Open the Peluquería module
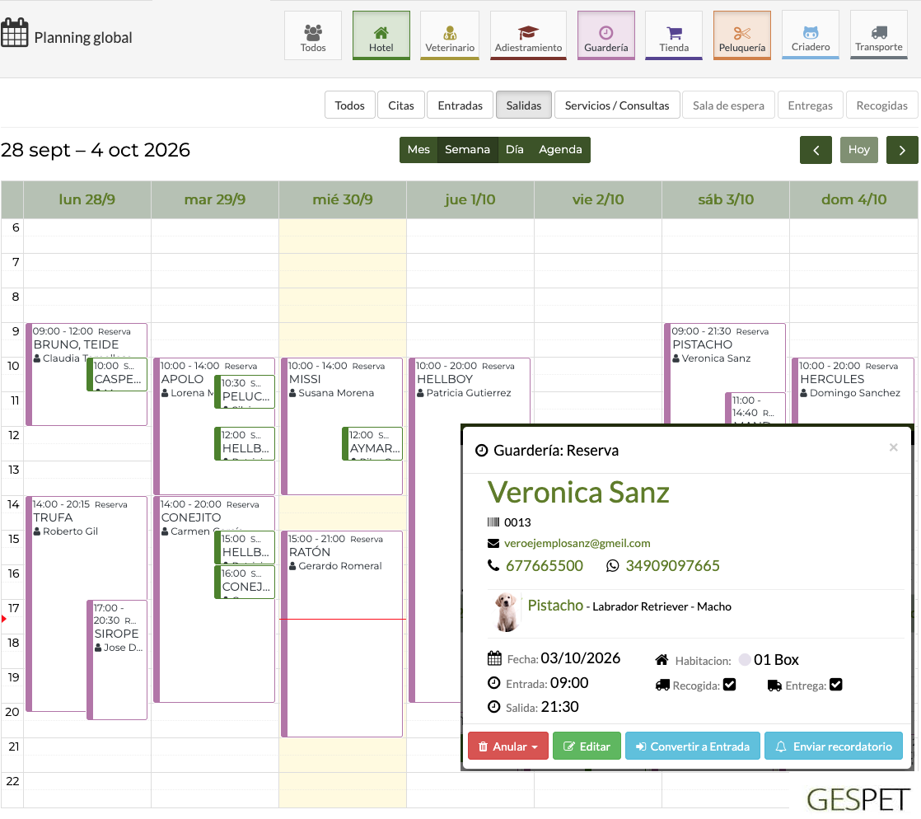Image resolution: width=921 pixels, height=819 pixels. click(x=742, y=35)
